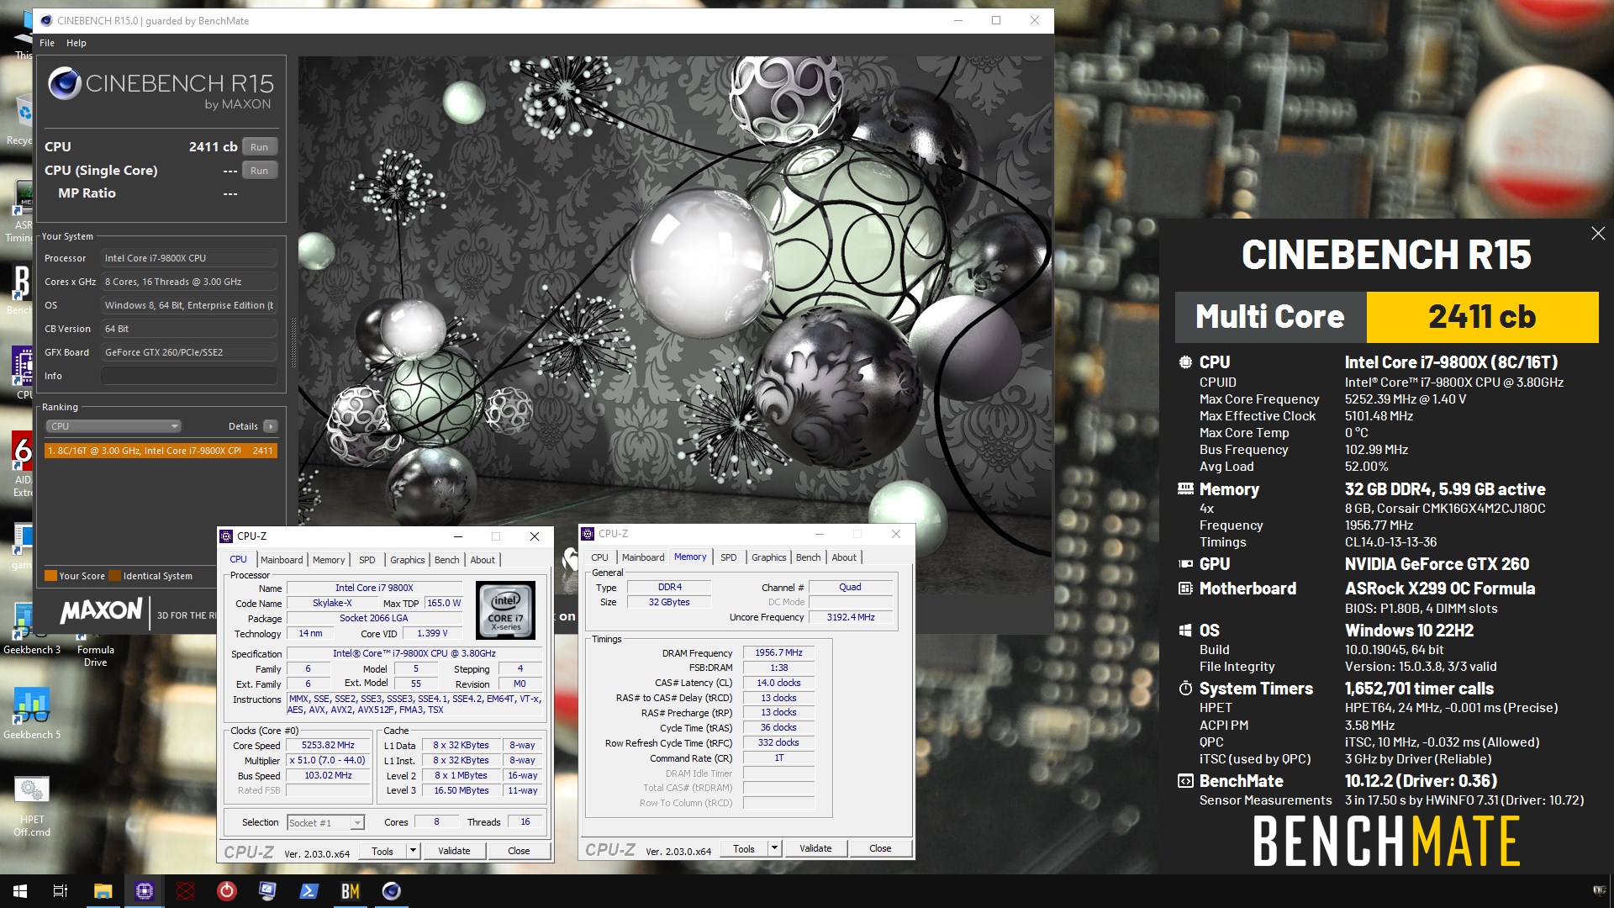
Task: Open Bench tab in right CPU-Z
Action: (x=809, y=557)
